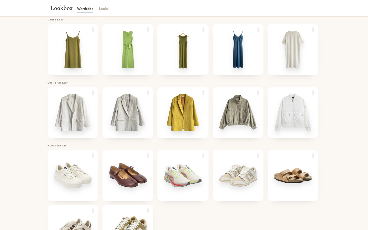Screen dimensions: 368x230
Task: Open options menu on blue slip dress card
Action: click(258, 30)
